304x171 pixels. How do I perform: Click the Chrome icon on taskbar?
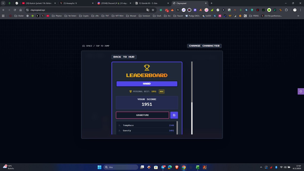pos(184,167)
